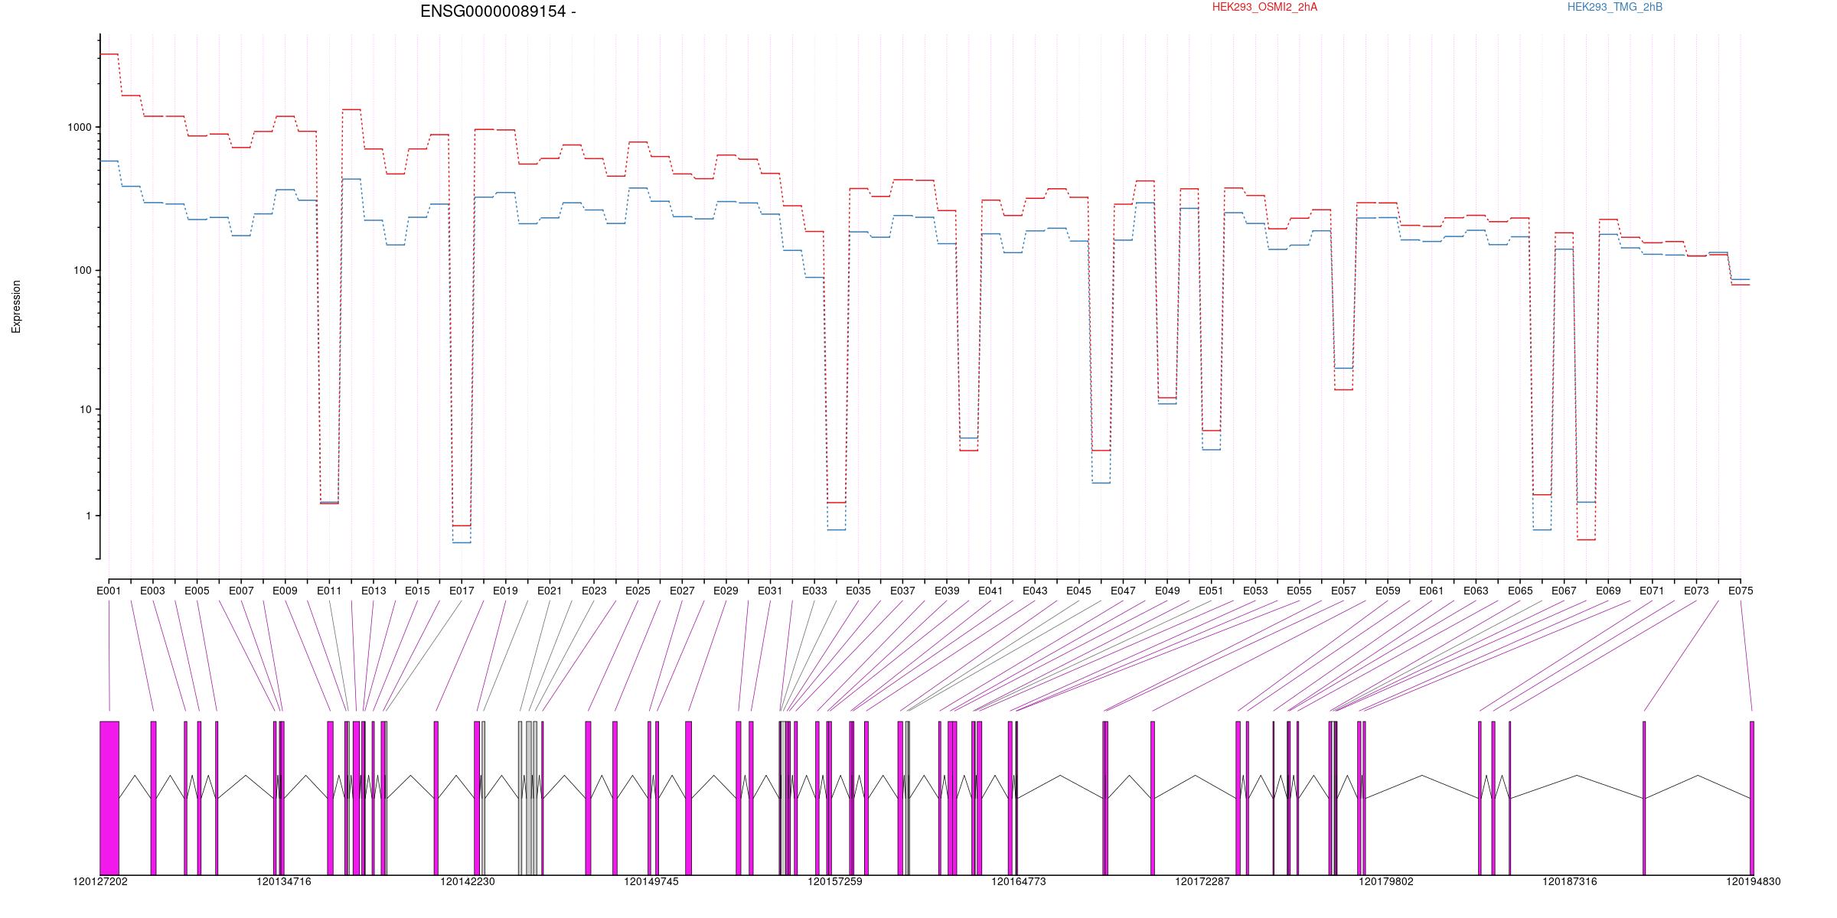Image resolution: width=1837 pixels, height=918 pixels.
Task: Click exon label E013
Action: [374, 591]
